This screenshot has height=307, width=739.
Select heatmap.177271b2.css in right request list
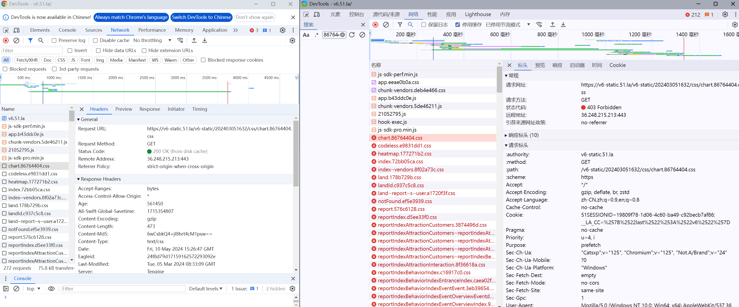coord(433,154)
